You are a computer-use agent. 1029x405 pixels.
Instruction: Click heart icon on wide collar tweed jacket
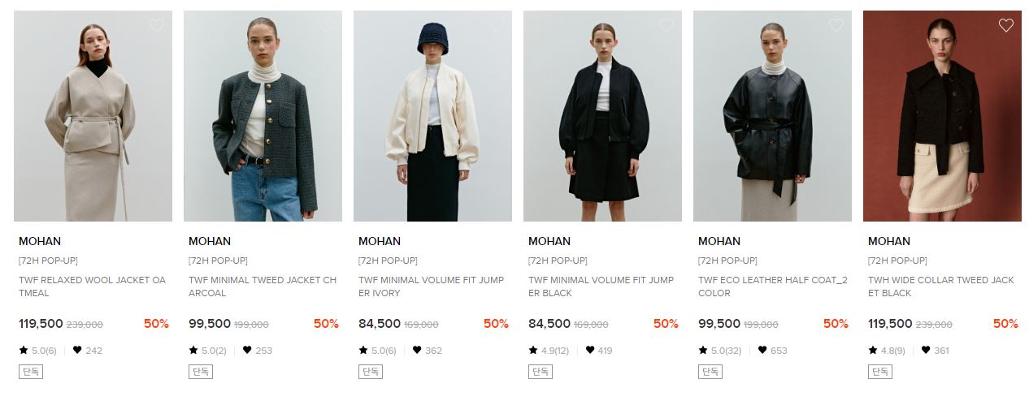[1006, 25]
